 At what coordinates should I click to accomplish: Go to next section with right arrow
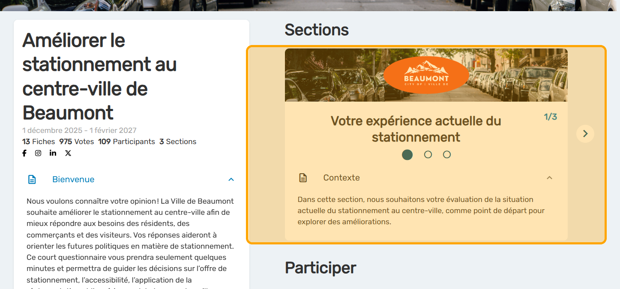585,134
